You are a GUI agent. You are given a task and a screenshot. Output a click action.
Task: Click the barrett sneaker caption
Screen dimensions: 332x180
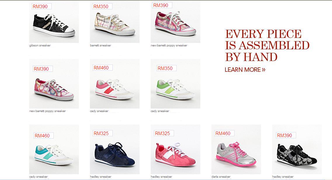coord(100,46)
